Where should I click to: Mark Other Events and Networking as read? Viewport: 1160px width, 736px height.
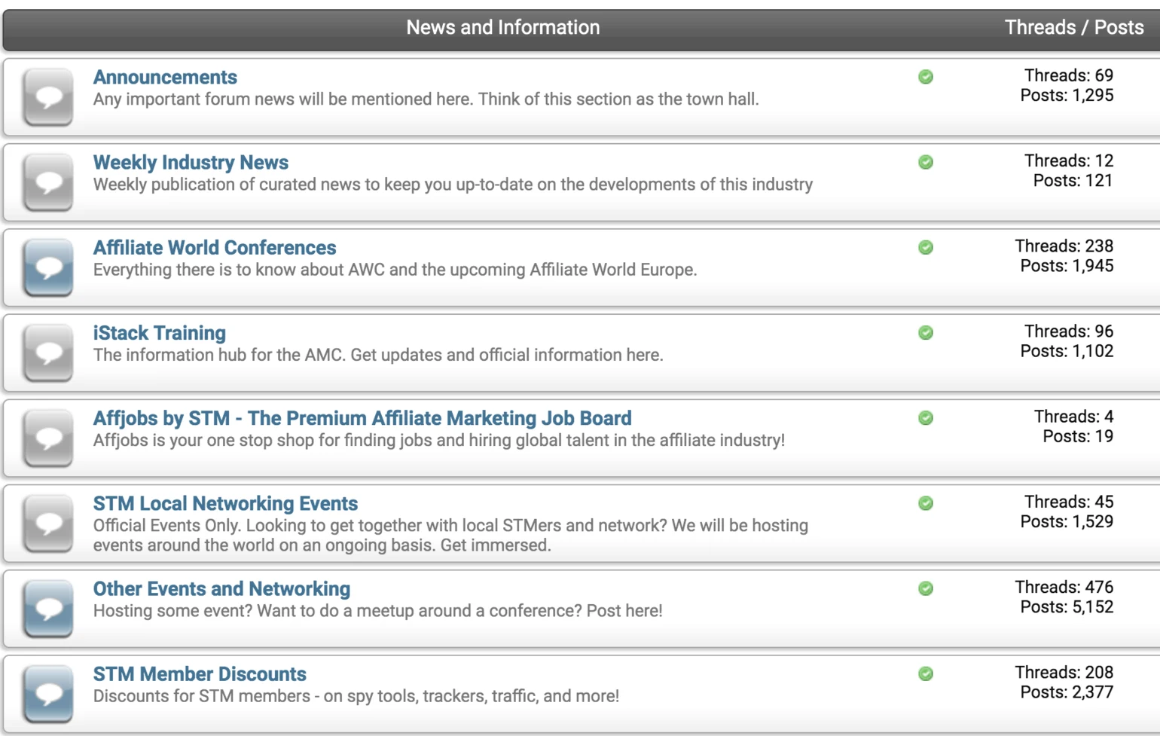coord(925,587)
